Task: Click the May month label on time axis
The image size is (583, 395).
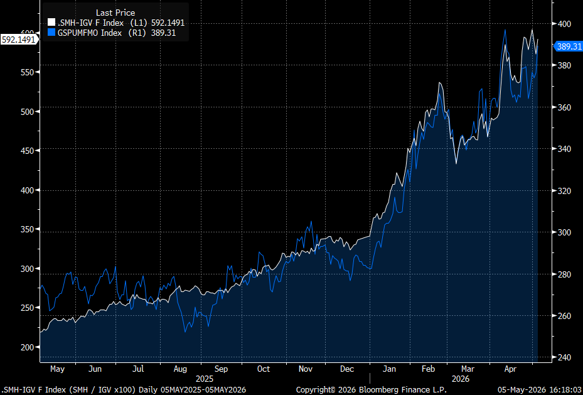Action: (57, 369)
